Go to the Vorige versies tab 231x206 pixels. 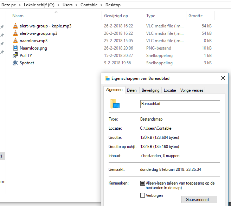point(192,90)
